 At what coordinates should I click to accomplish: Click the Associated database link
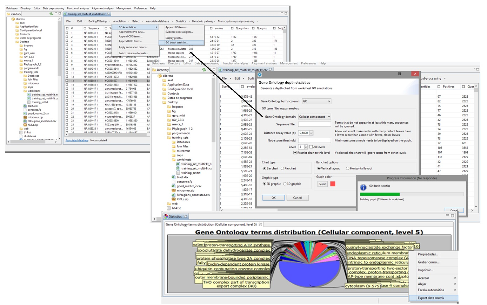click(77, 140)
